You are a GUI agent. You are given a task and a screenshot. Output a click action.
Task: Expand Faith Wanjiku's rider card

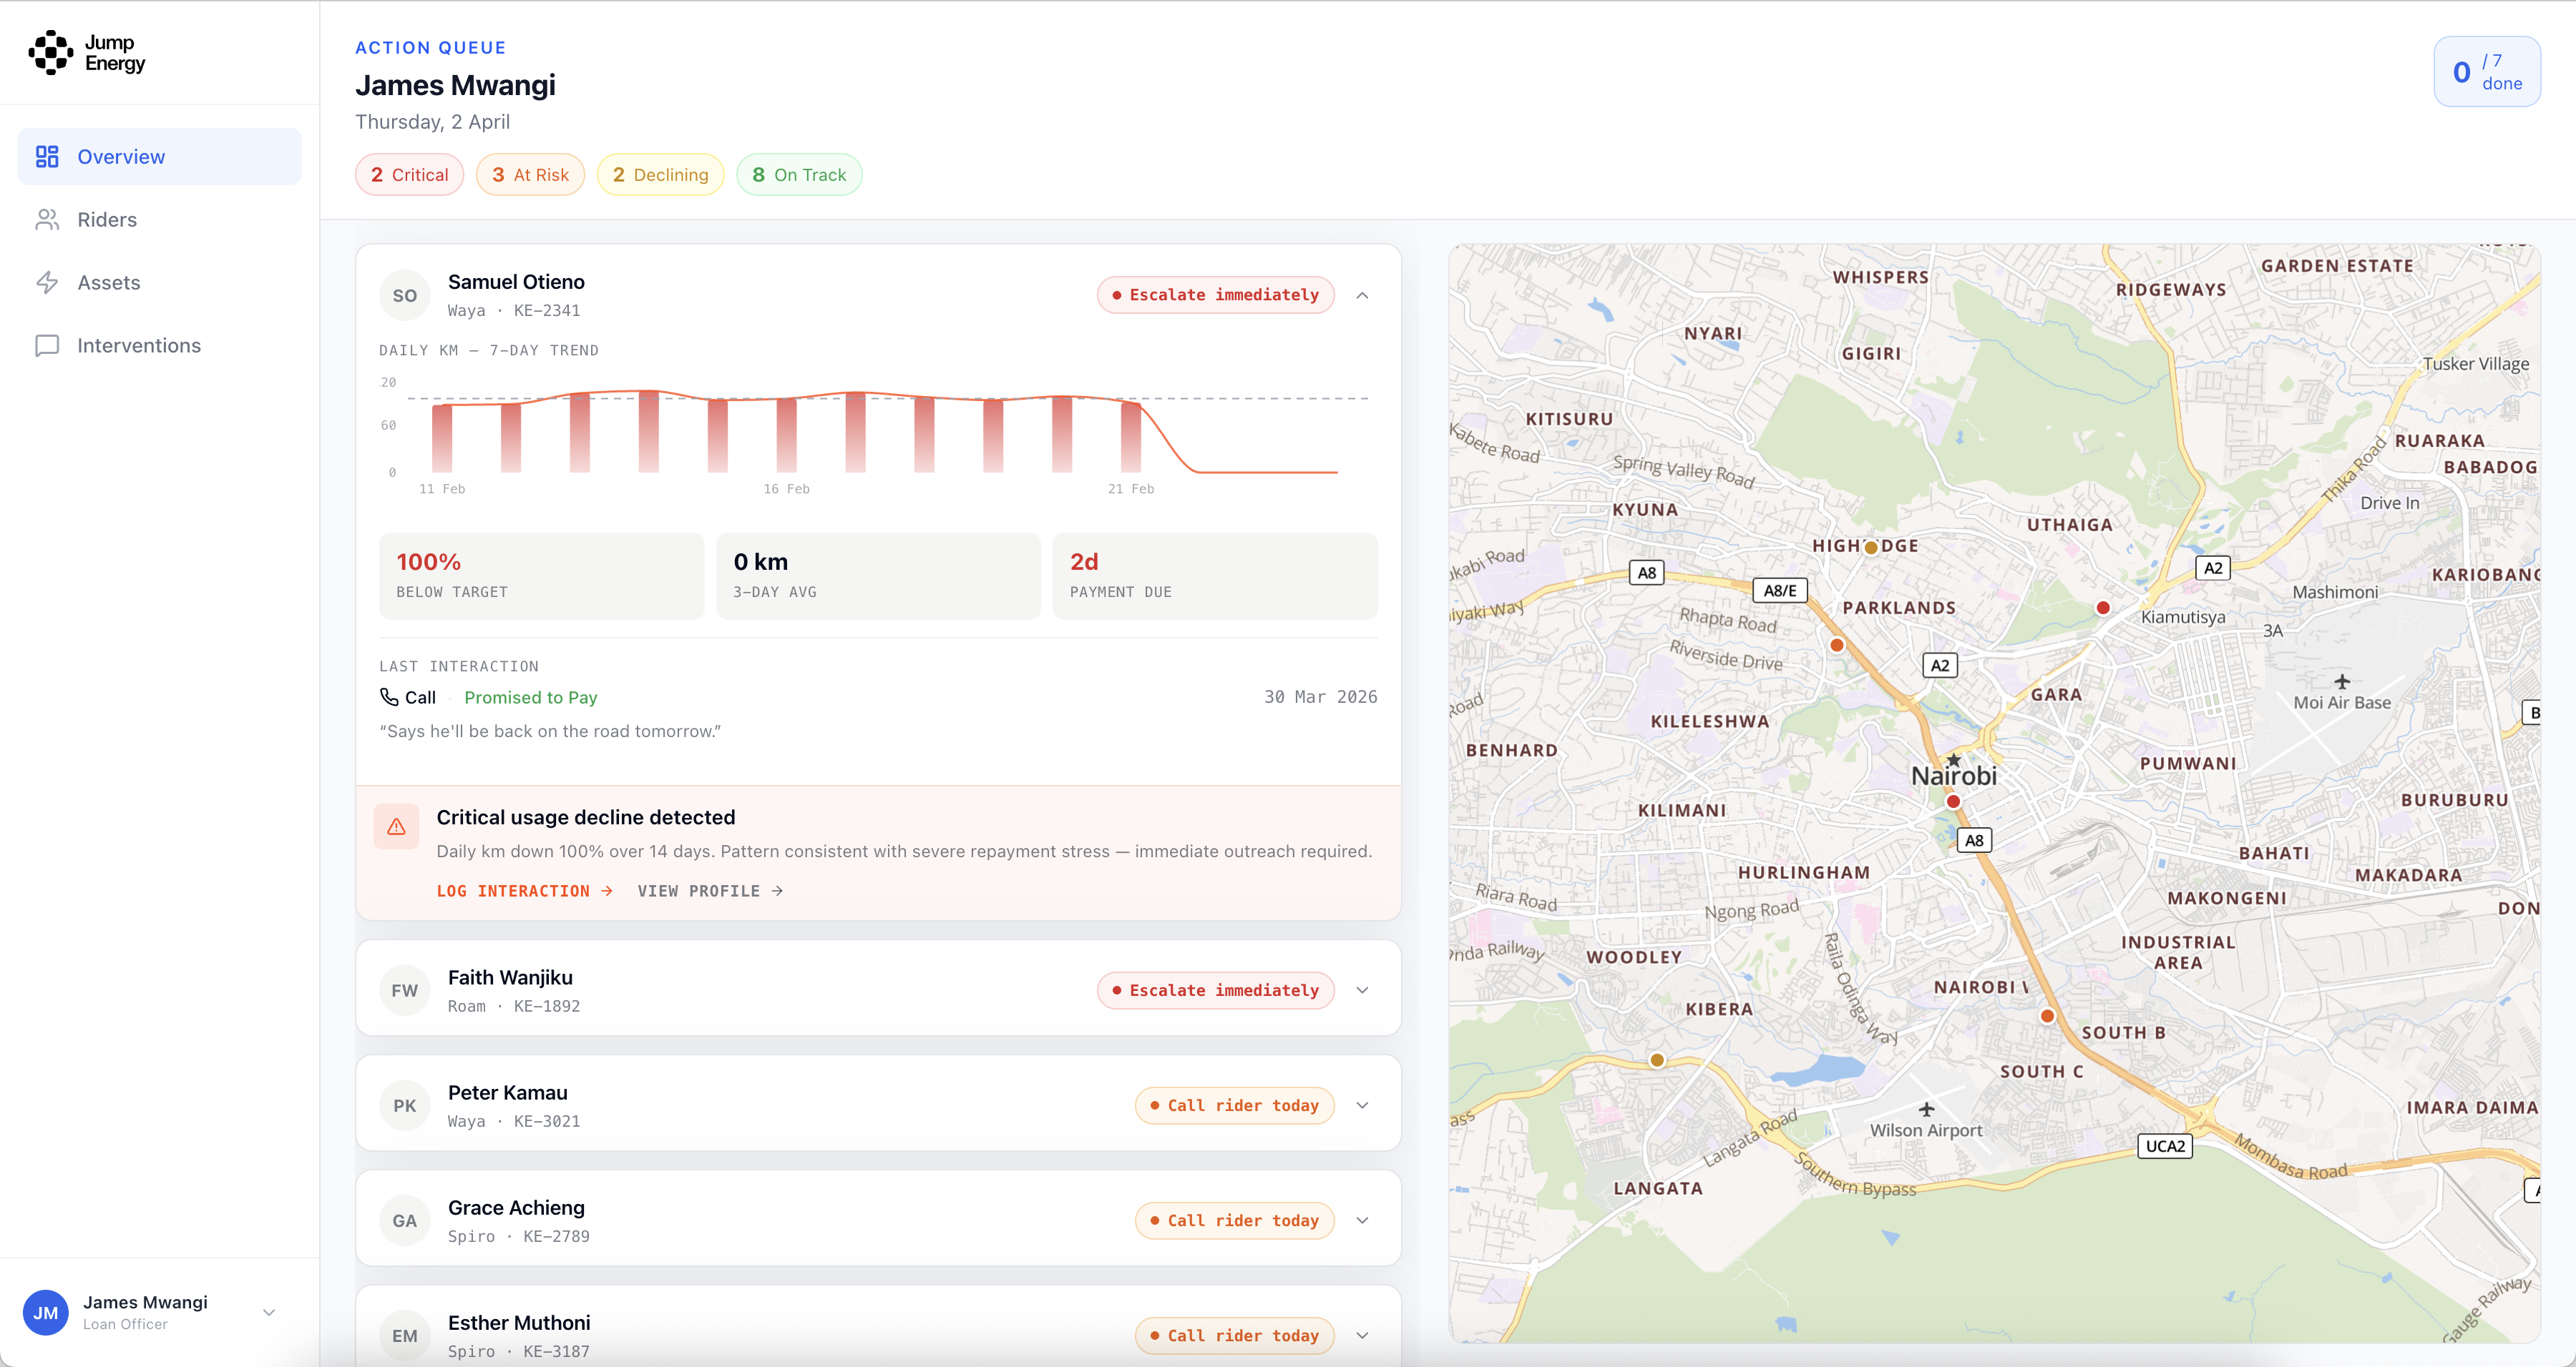click(x=1362, y=990)
